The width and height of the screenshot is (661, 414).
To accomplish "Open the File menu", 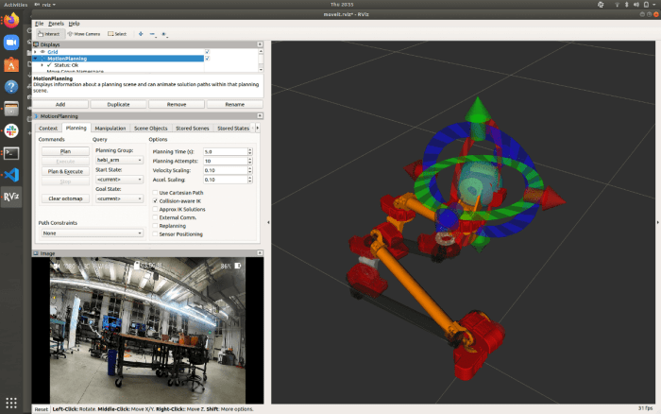I will (40, 24).
